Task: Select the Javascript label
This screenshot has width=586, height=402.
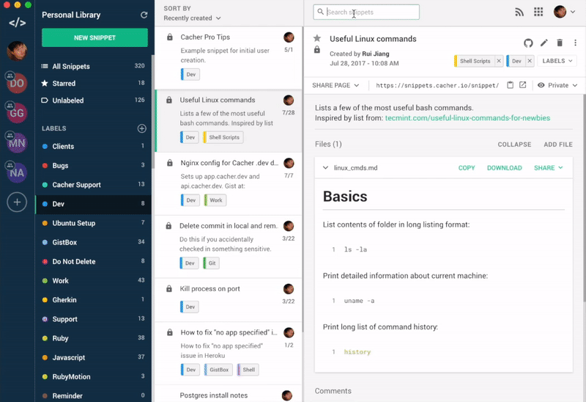Action: tap(93, 357)
